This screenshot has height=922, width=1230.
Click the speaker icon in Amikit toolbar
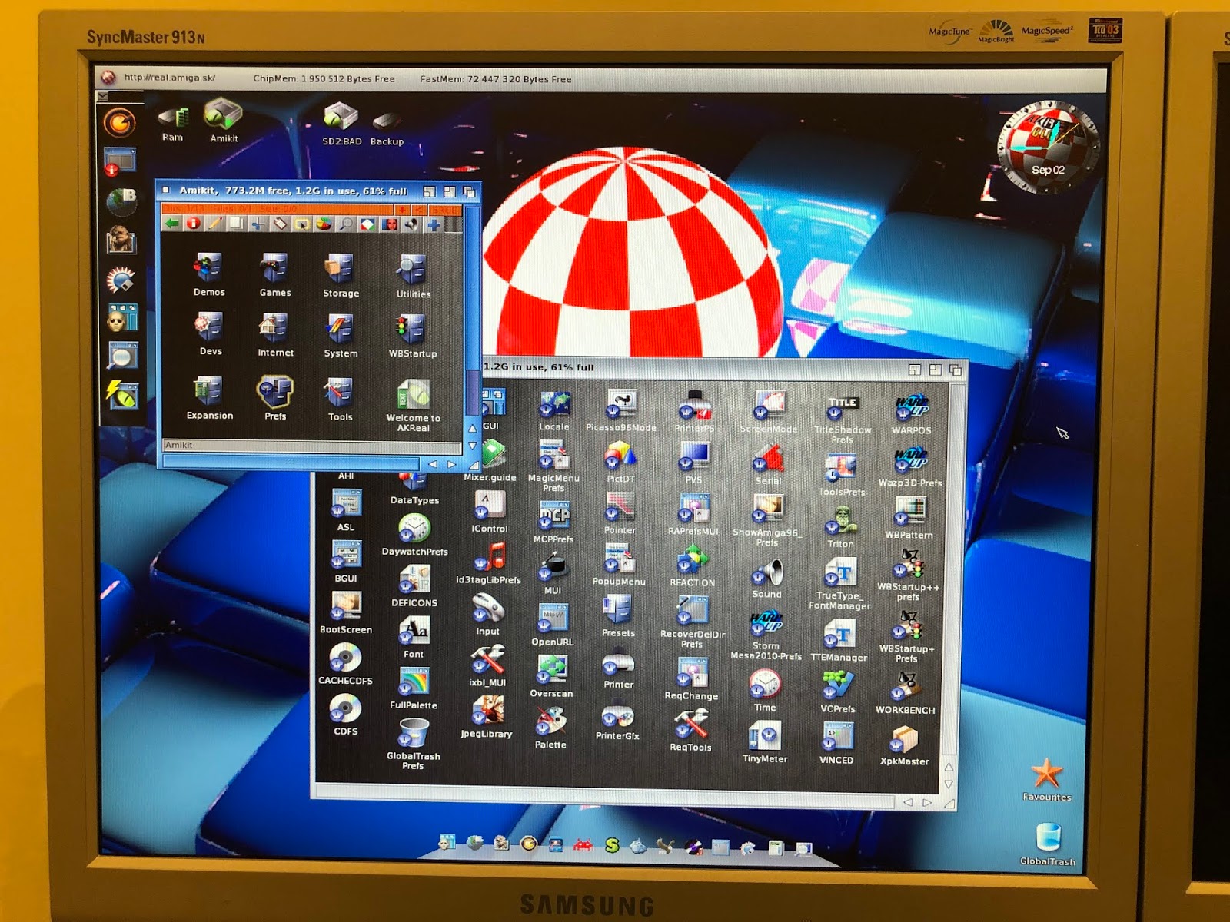coord(412,224)
